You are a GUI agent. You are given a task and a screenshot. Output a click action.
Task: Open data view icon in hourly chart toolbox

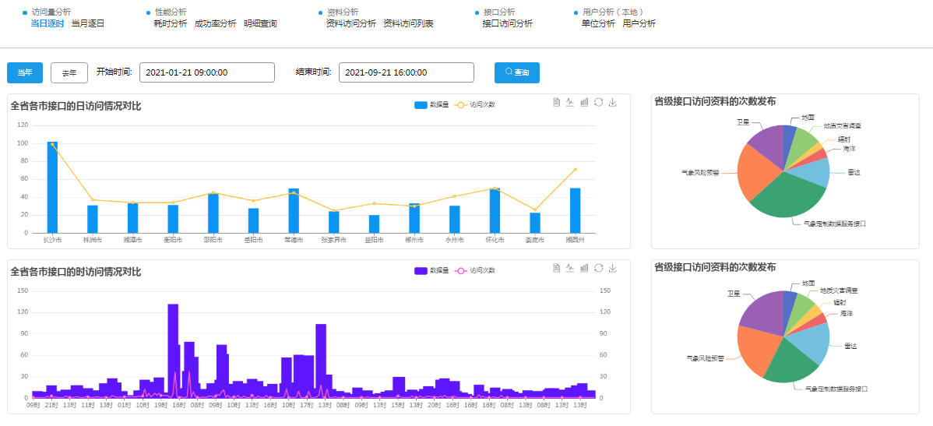(x=557, y=268)
